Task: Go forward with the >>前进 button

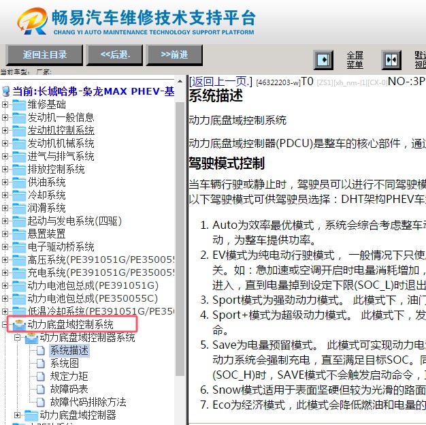Action: pyautogui.click(x=174, y=55)
